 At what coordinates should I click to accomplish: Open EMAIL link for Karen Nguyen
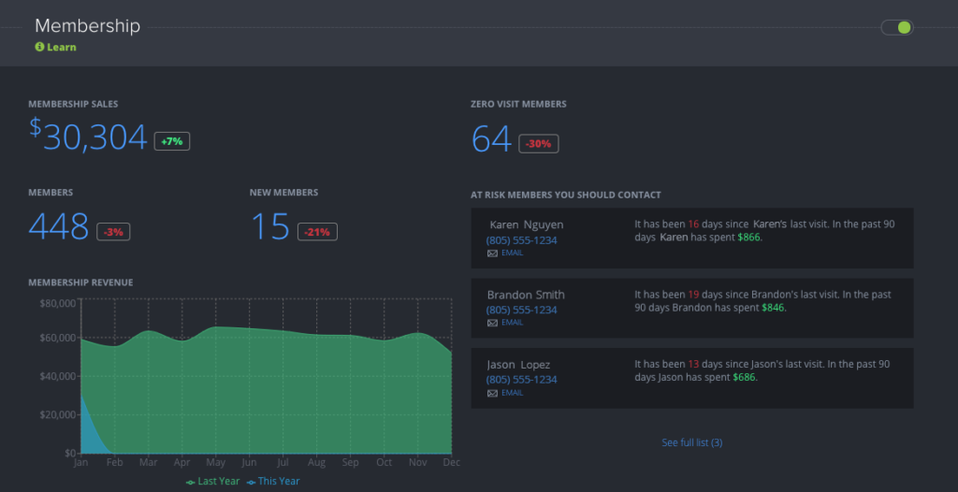pos(512,253)
